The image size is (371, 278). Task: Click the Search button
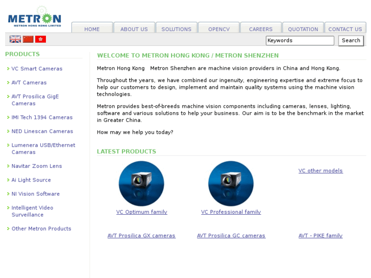(351, 40)
